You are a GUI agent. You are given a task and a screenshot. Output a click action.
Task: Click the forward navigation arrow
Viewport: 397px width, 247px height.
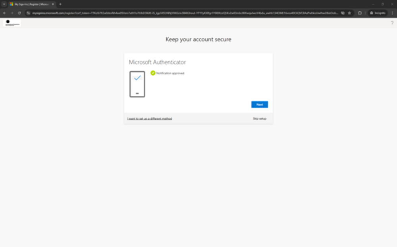click(x=12, y=13)
